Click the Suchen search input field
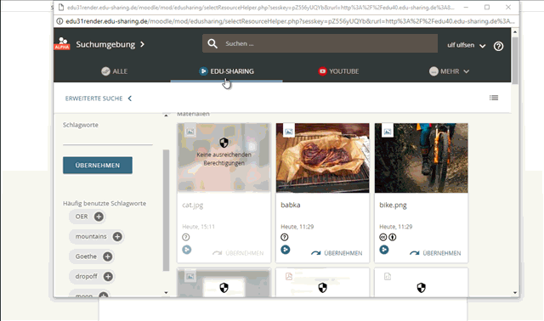 tap(320, 43)
